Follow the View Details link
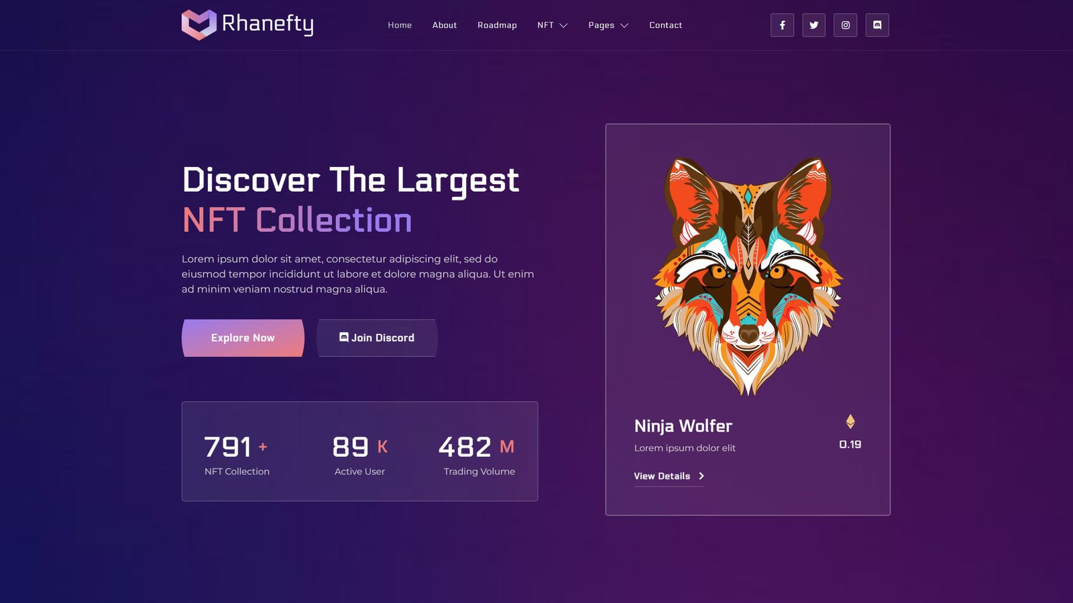 [x=662, y=476]
